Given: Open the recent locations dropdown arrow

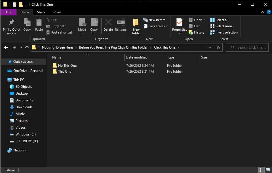Looking at the screenshot, I should coord(21,47).
